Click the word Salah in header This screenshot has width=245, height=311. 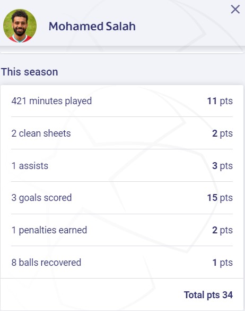pyautogui.click(x=121, y=26)
